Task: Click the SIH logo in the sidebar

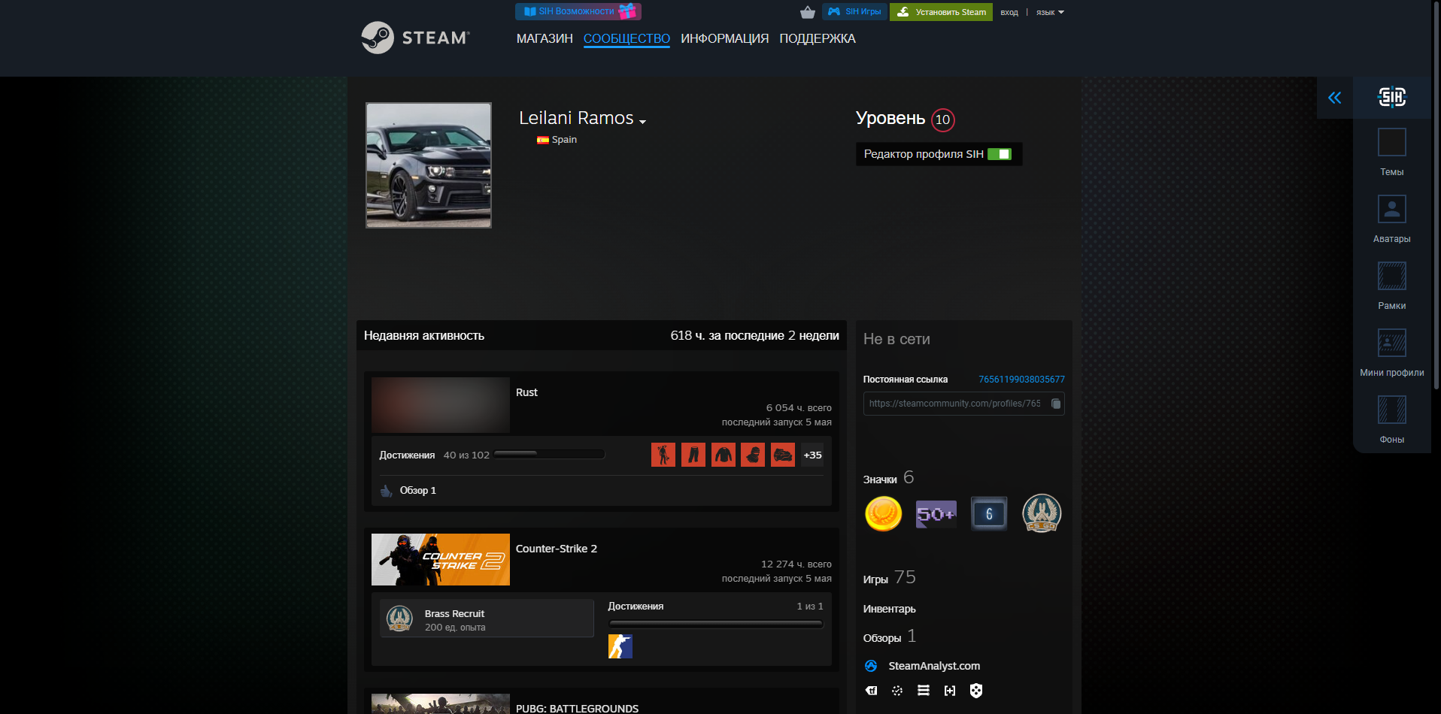Action: [1391, 97]
